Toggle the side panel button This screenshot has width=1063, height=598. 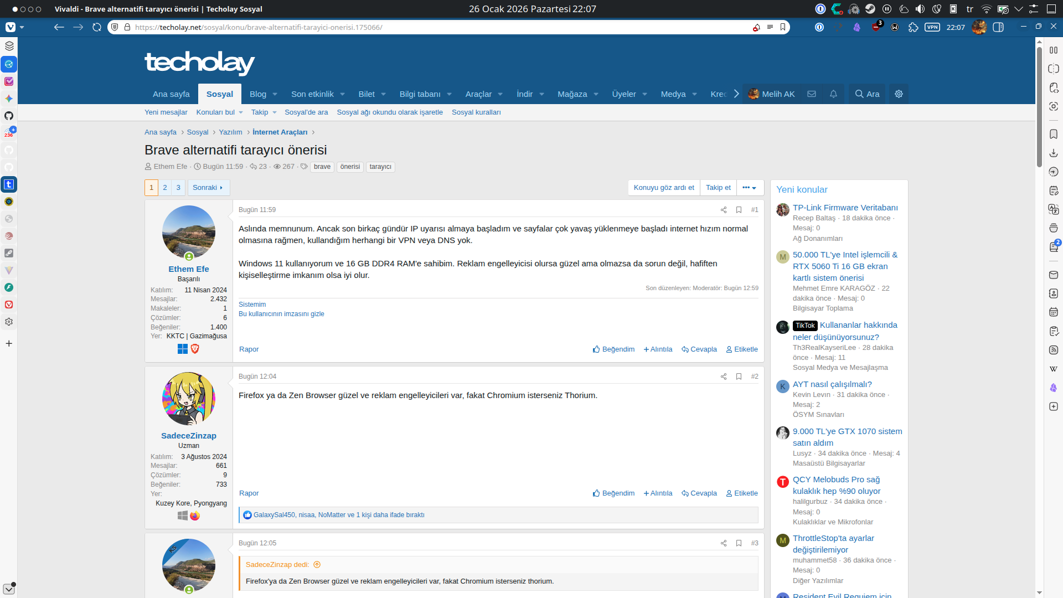998,27
